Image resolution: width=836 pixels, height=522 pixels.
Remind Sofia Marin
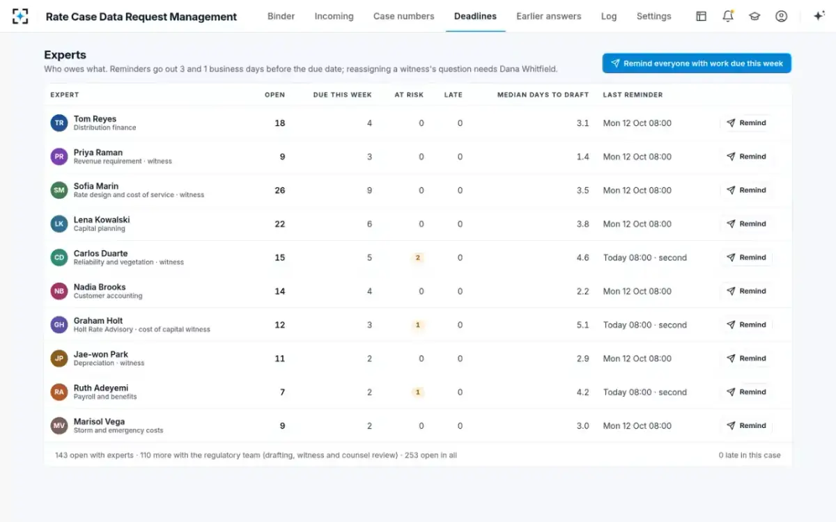click(746, 190)
